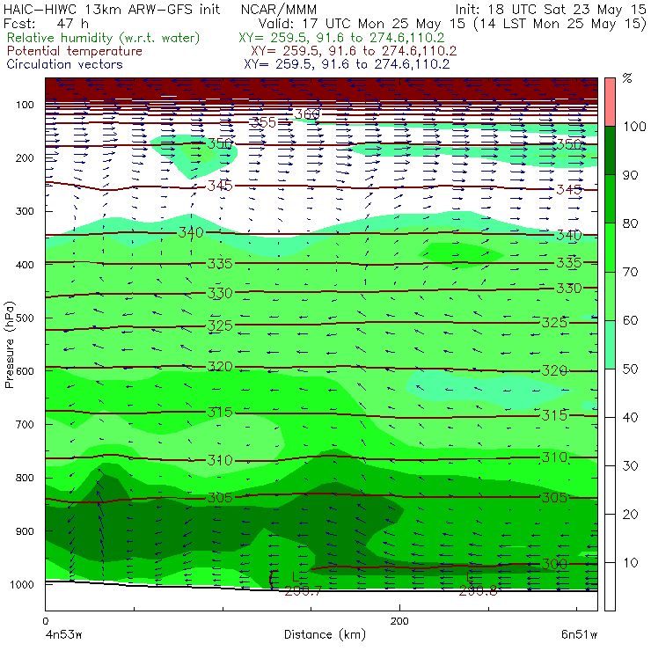Select the 70–80% bright green color bar segment

pos(610,247)
